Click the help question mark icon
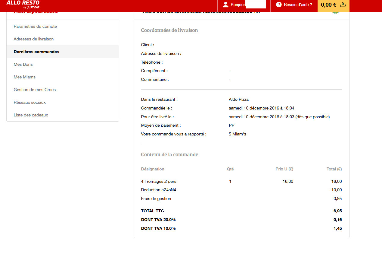 click(x=279, y=5)
